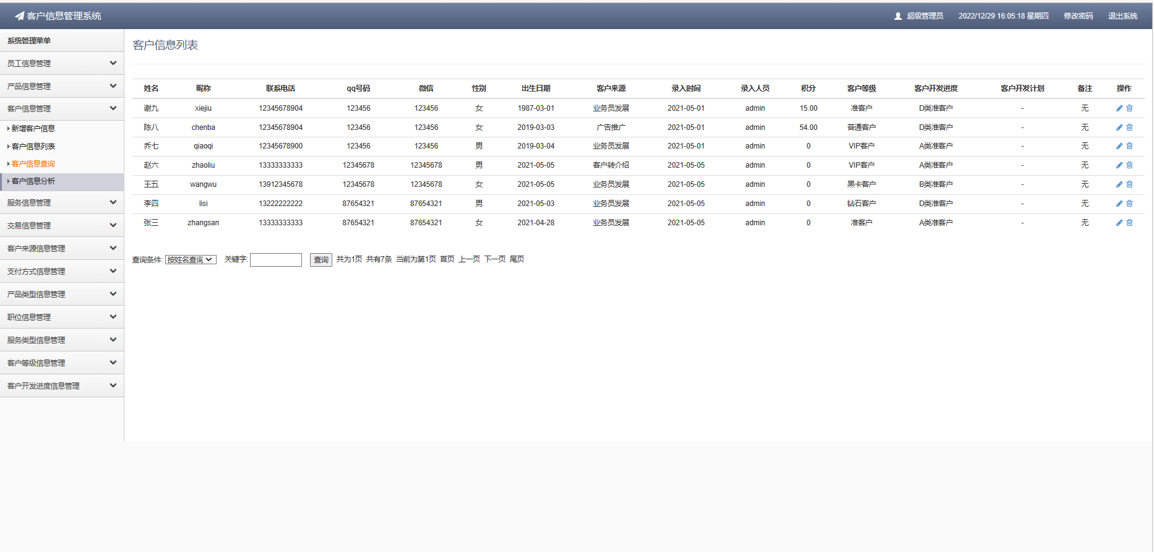
Task: Expand 支付方式信息管理 section
Action: click(62, 271)
